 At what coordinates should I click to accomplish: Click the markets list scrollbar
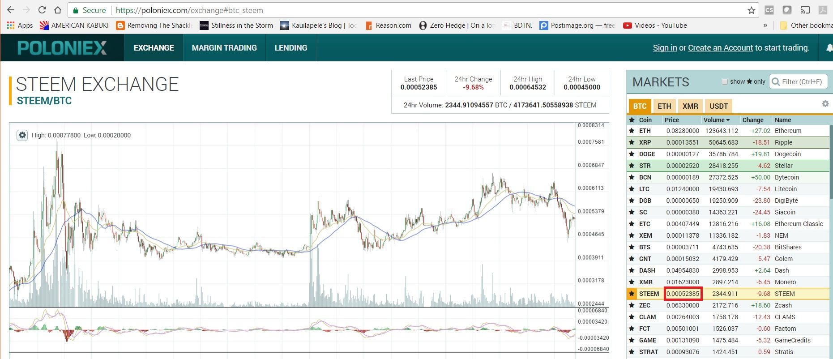pyautogui.click(x=831, y=161)
